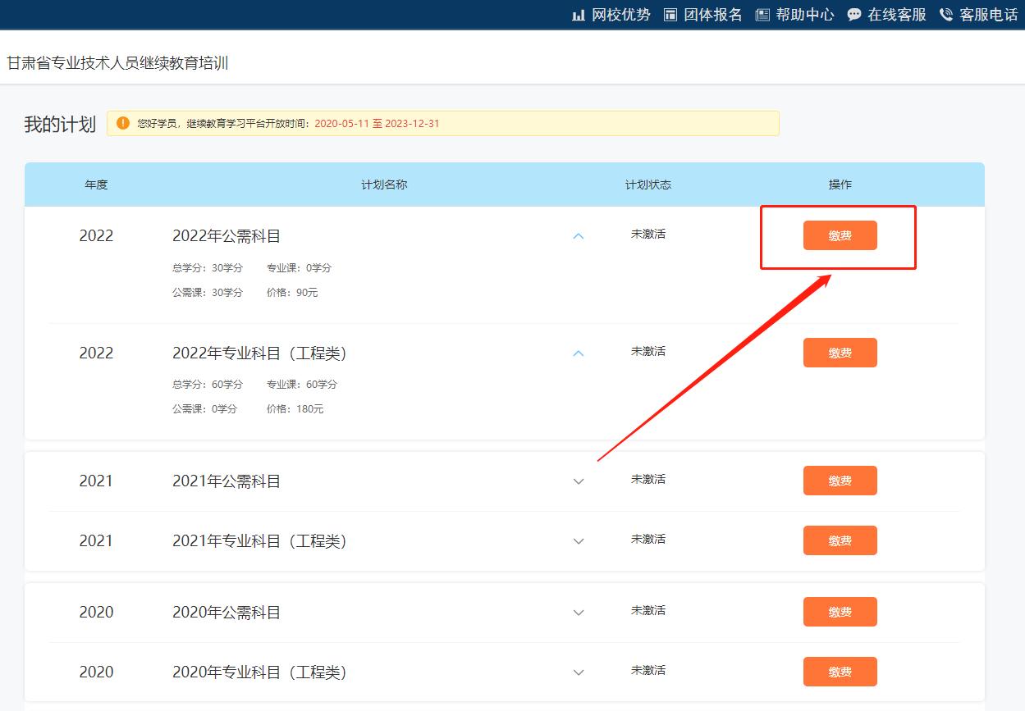Pay for 2022年公需科目 with 缴费 button
Image resolution: width=1025 pixels, height=711 pixels.
(x=840, y=235)
